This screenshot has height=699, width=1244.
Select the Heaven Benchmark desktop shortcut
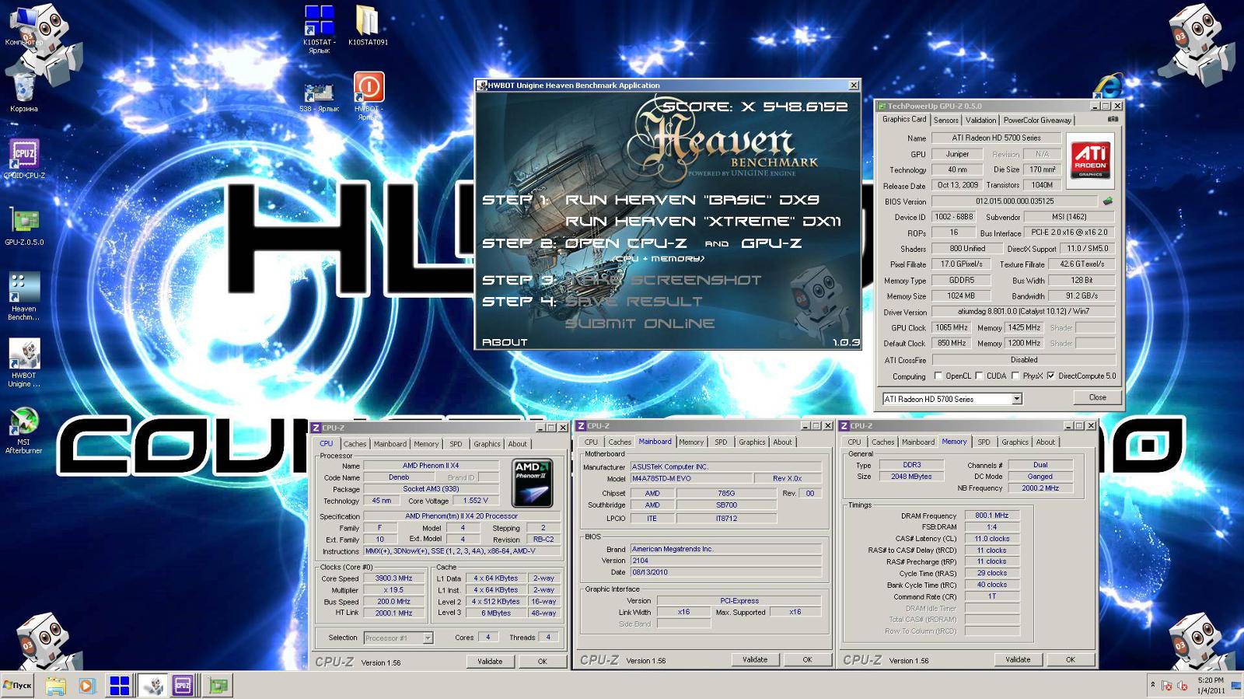tap(24, 296)
